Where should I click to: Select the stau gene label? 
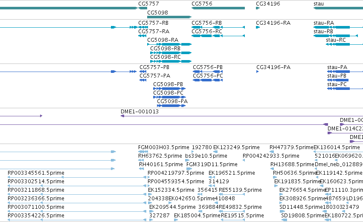(319, 4)
